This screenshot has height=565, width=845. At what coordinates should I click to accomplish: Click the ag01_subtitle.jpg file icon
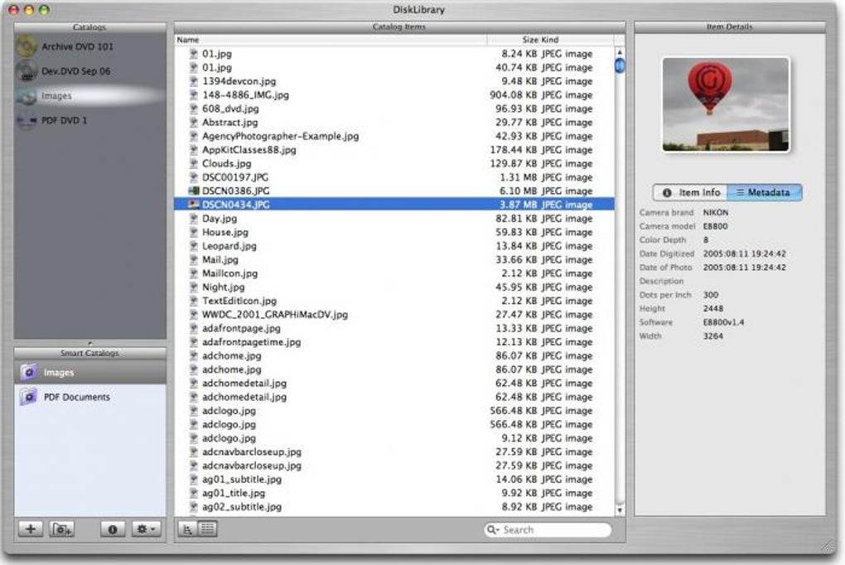(x=194, y=480)
